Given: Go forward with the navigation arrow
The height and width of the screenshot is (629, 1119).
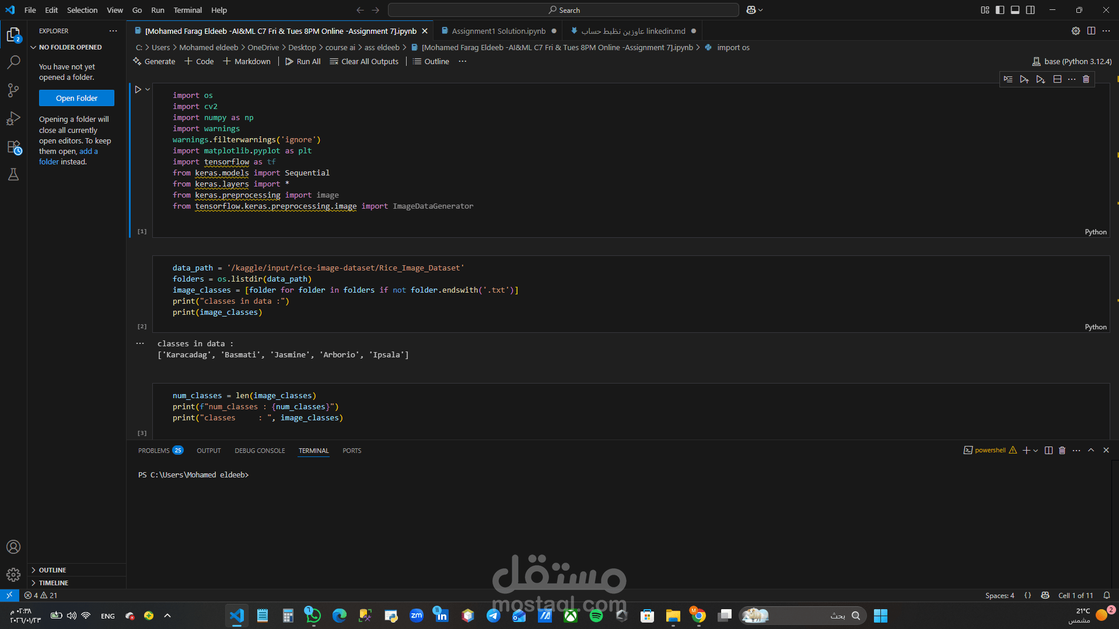Looking at the screenshot, I should pyautogui.click(x=376, y=10).
